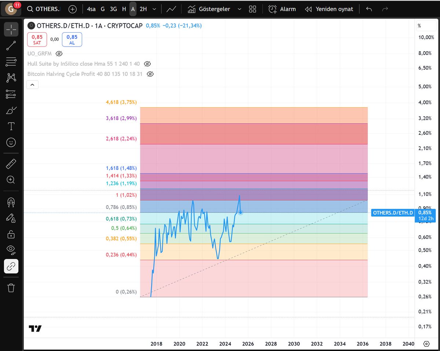Select the trend line drawing tool
The width and height of the screenshot is (440, 351).
pos(11,45)
